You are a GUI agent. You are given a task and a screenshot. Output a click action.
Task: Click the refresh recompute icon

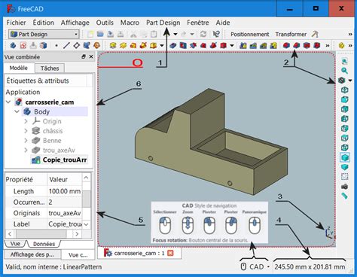pos(203,34)
